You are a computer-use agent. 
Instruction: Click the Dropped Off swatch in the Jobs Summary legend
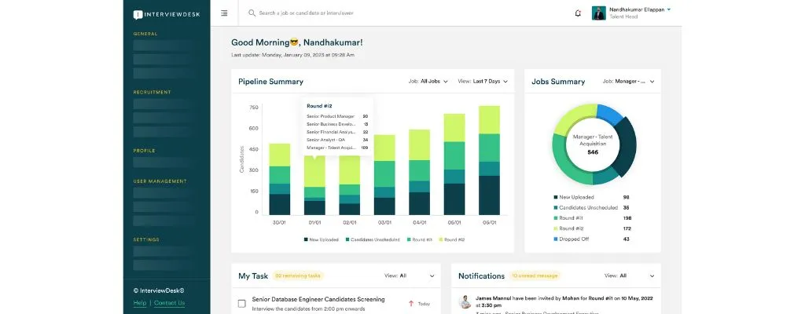[556, 239]
